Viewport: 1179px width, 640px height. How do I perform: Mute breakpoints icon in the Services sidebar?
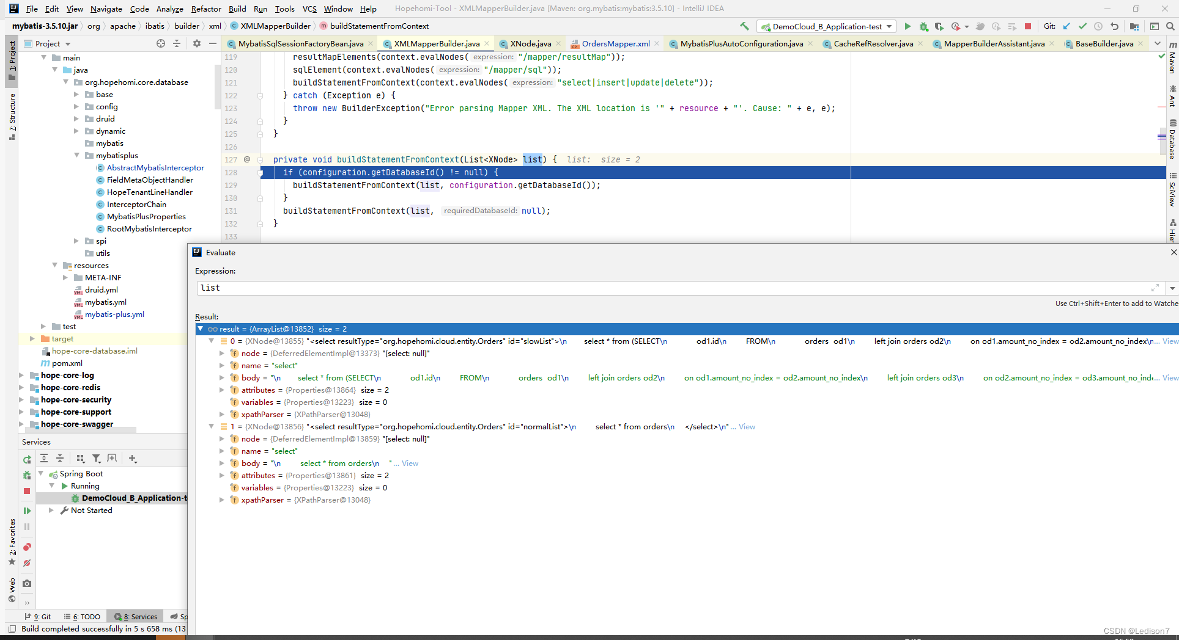27,563
